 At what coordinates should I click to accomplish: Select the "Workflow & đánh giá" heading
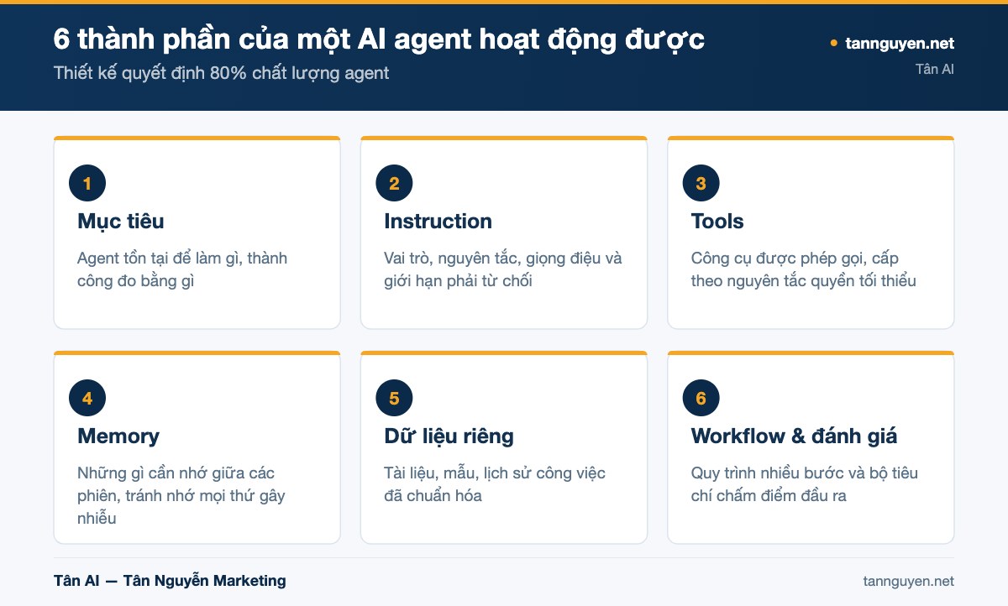[794, 436]
